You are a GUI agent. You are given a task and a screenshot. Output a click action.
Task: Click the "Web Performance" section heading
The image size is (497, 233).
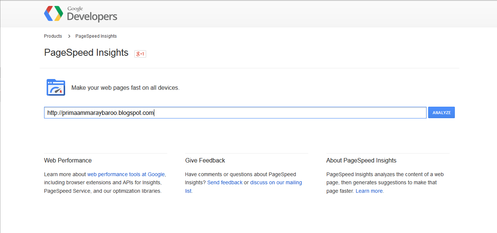(x=68, y=160)
